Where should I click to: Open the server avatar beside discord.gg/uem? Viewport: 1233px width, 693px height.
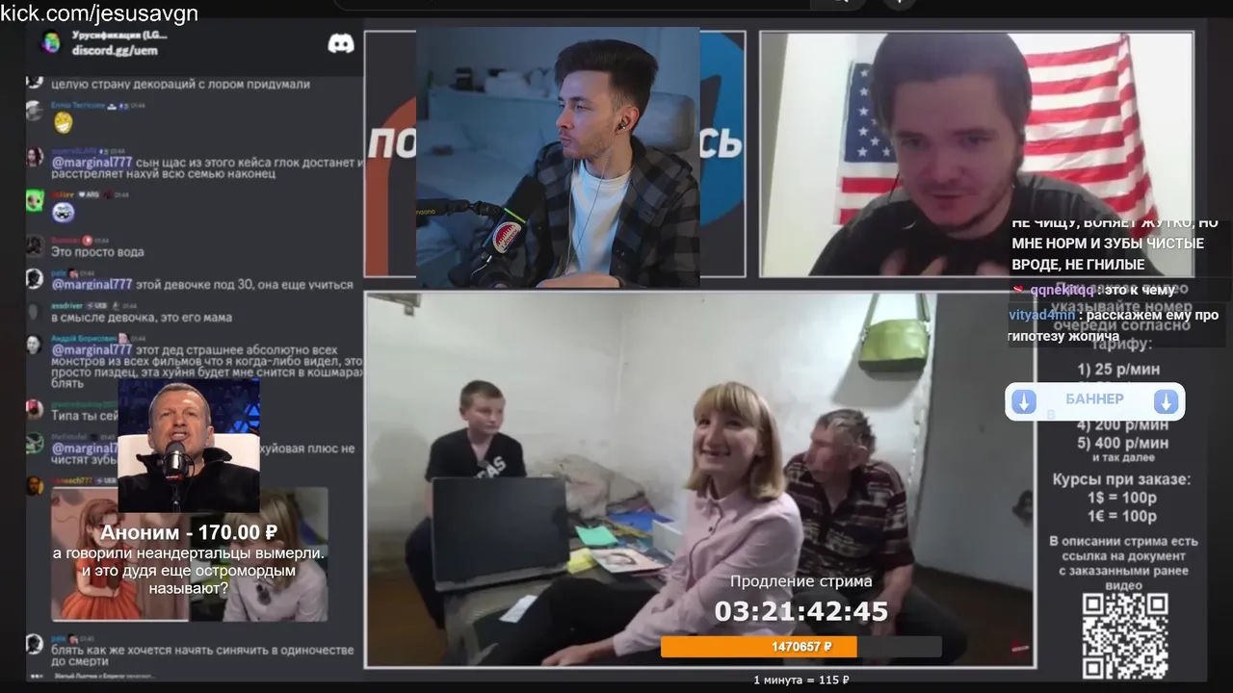pyautogui.click(x=50, y=42)
